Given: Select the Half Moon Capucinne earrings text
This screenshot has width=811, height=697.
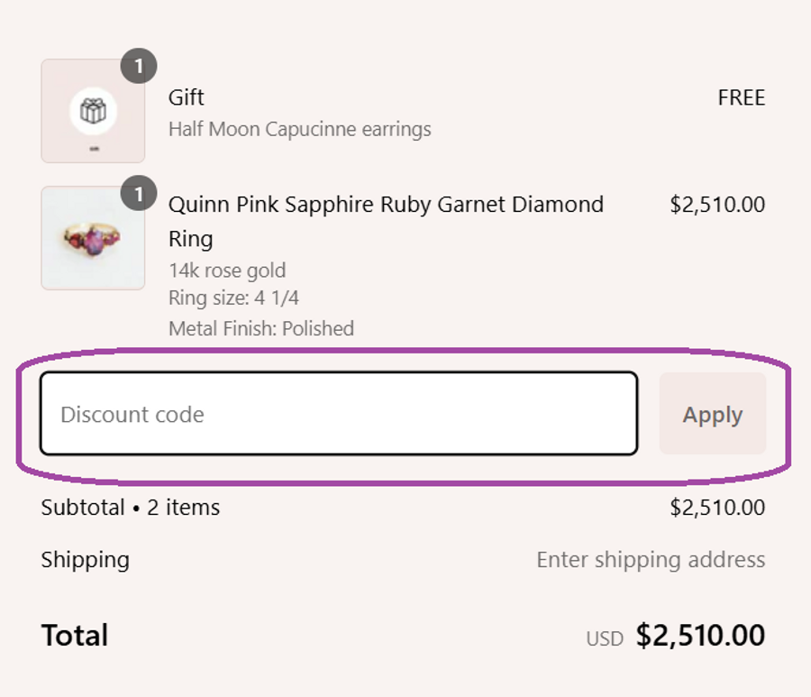Looking at the screenshot, I should click(299, 129).
